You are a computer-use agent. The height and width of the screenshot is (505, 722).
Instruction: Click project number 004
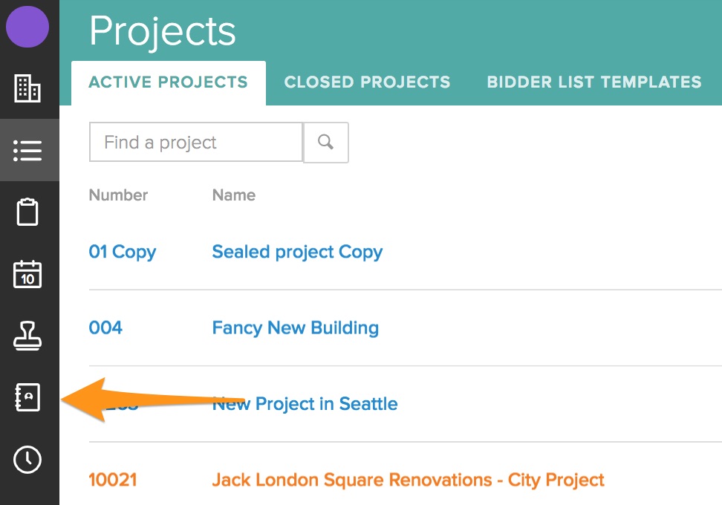click(x=105, y=328)
